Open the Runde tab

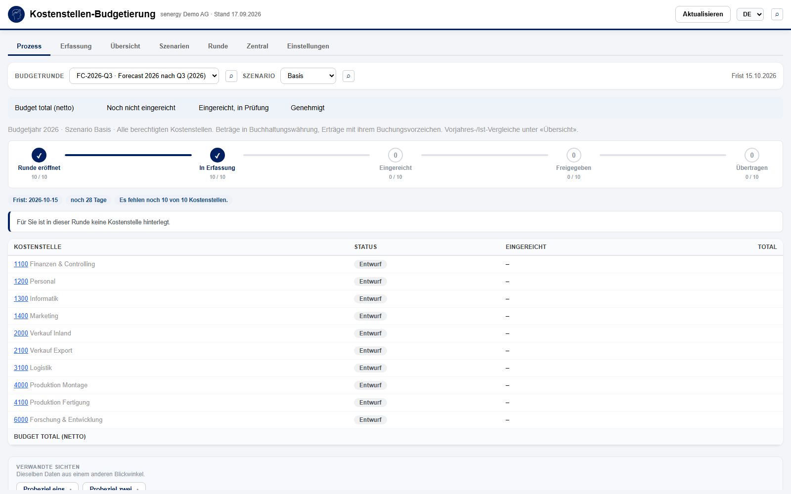[x=218, y=46]
